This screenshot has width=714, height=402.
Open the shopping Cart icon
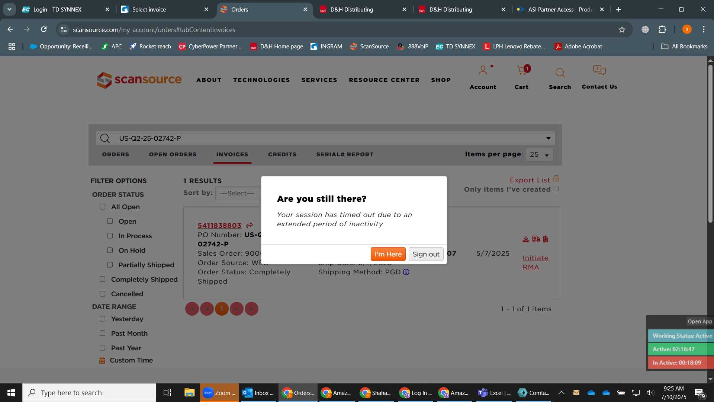522,70
